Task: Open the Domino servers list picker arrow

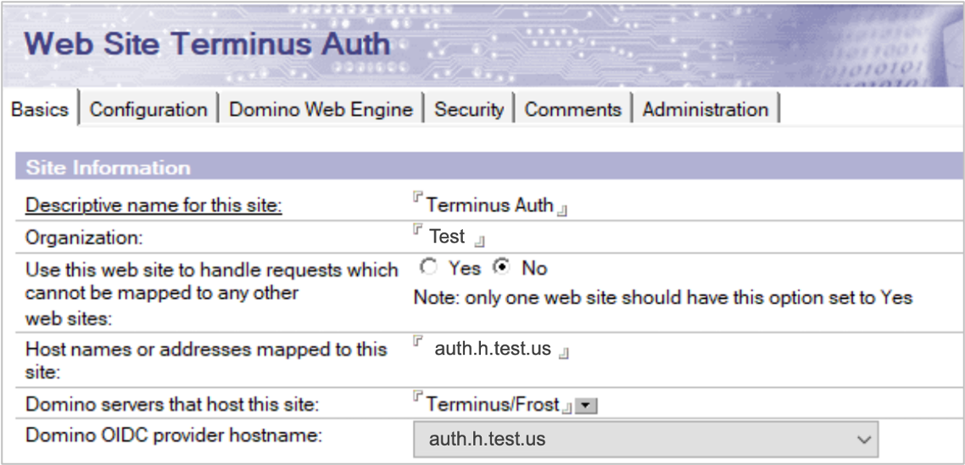Action: [x=587, y=406]
